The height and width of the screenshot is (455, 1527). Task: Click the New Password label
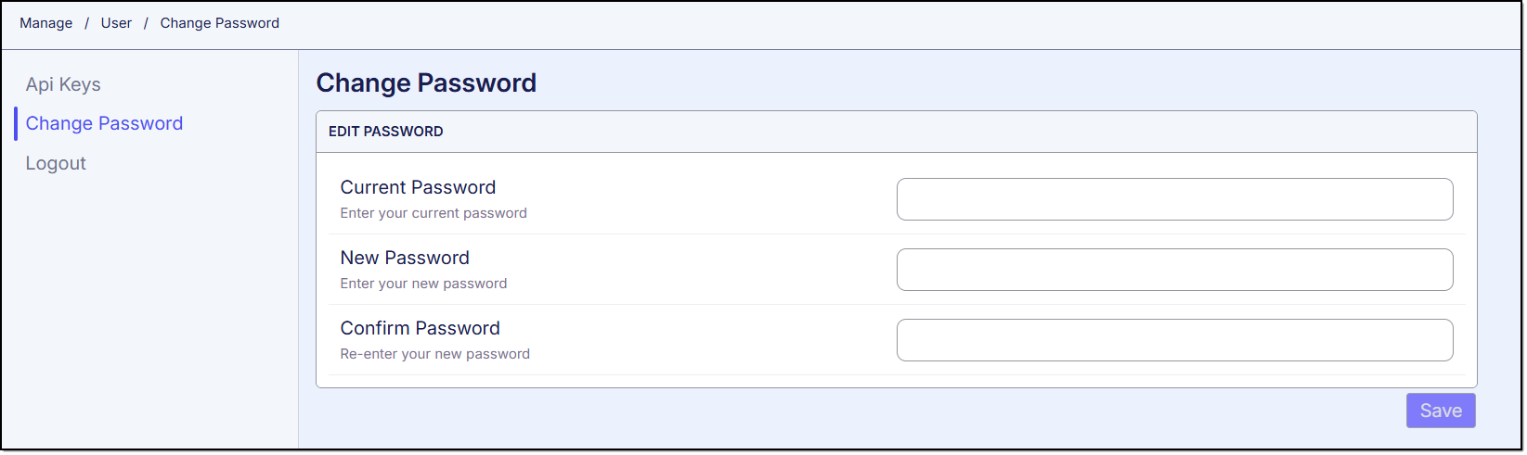pos(405,258)
